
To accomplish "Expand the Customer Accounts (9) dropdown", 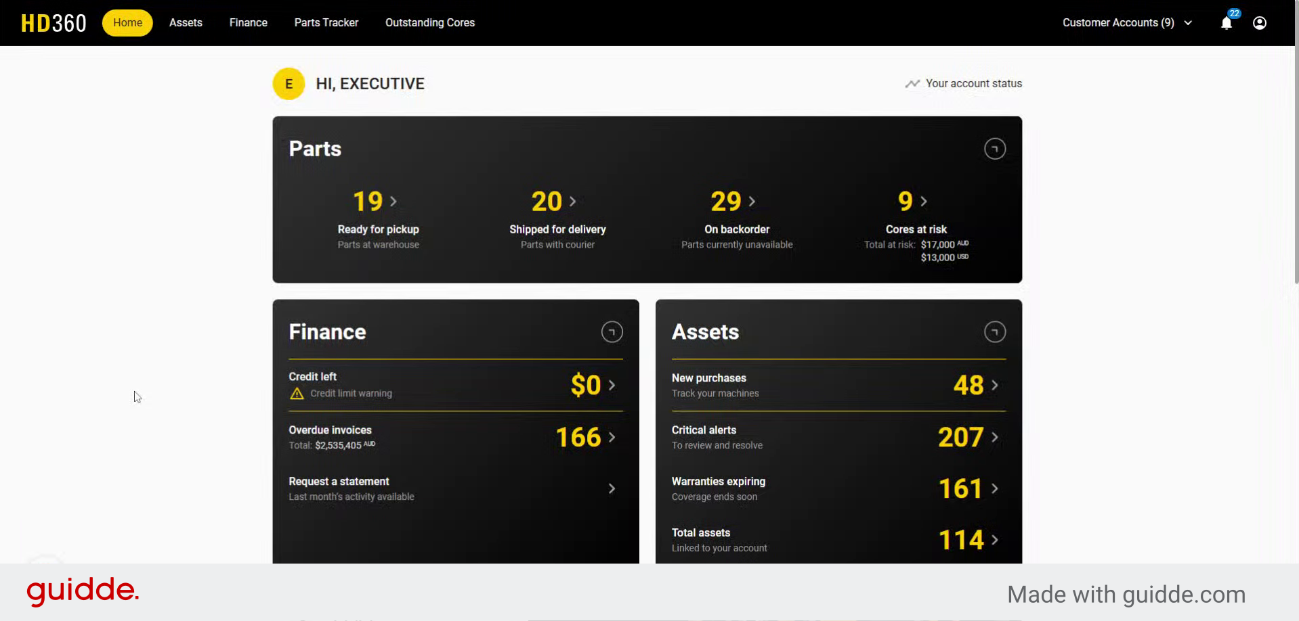I will coord(1127,23).
